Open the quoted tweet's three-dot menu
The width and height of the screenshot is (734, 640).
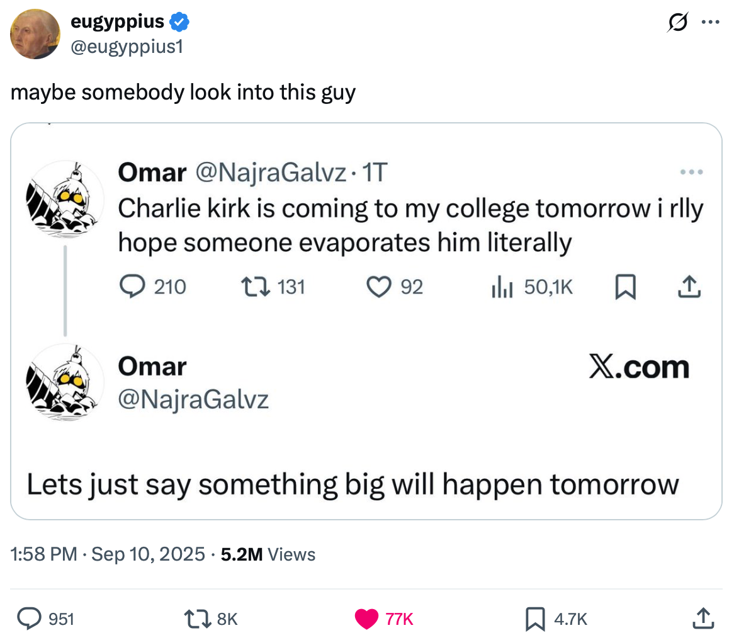point(691,172)
